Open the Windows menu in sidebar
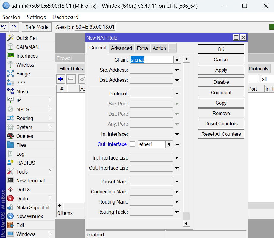The height and width of the screenshot is (238, 274). 30,234
